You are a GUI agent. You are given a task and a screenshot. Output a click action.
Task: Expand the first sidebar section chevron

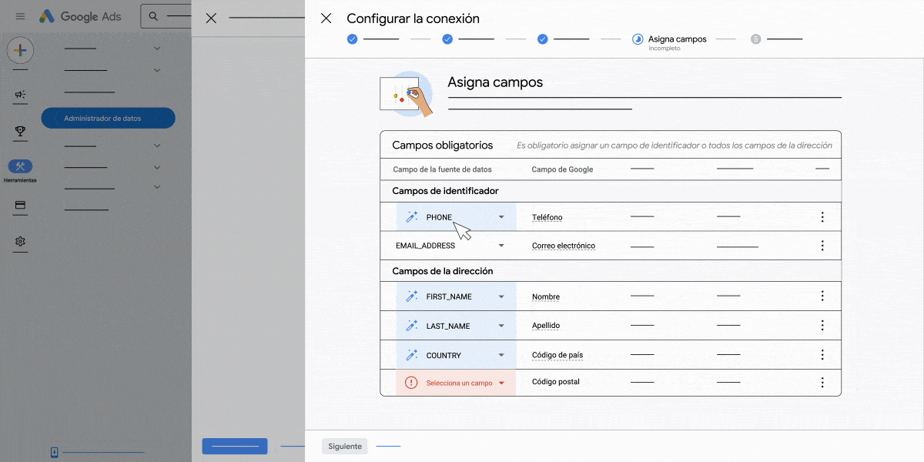(x=157, y=49)
